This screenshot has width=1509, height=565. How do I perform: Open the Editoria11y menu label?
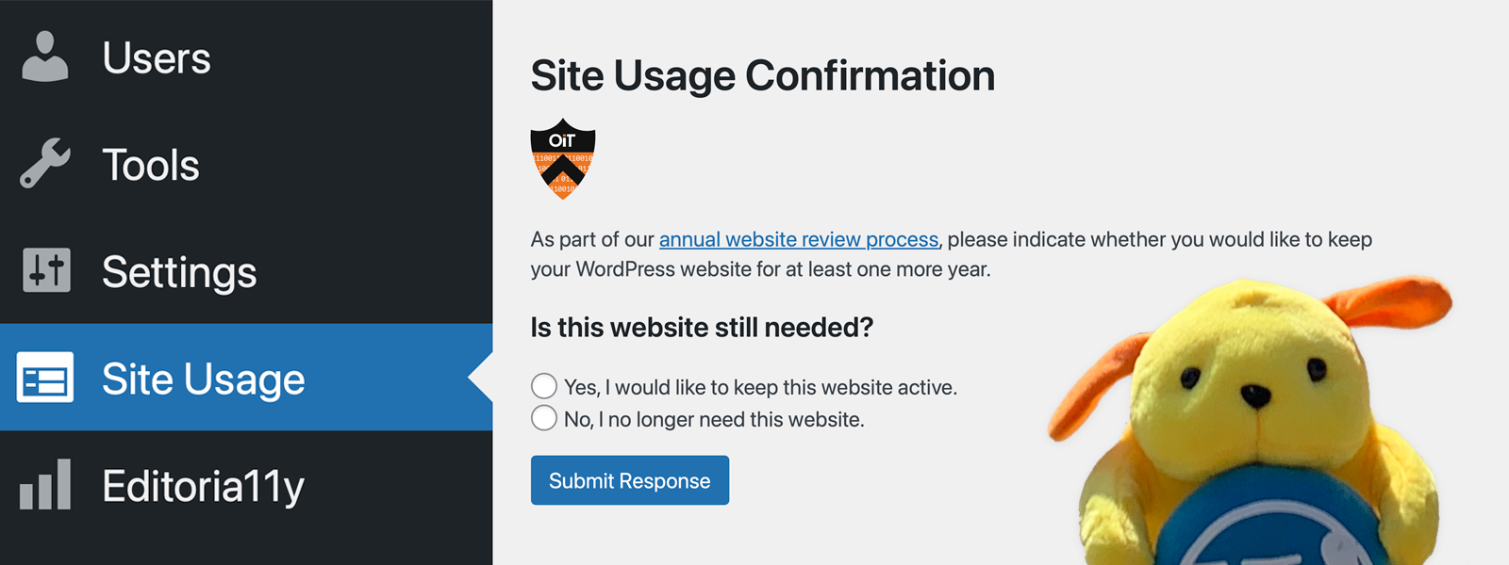[x=204, y=487]
